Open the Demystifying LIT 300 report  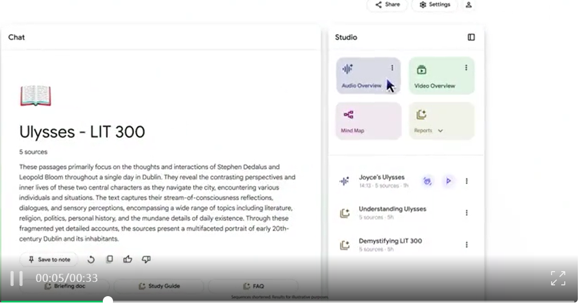390,244
